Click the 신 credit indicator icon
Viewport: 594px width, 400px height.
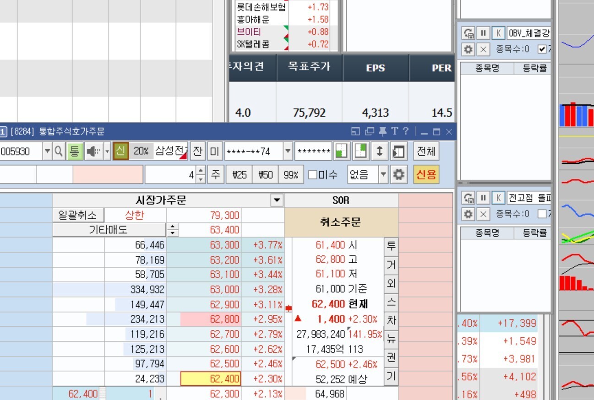pos(120,151)
